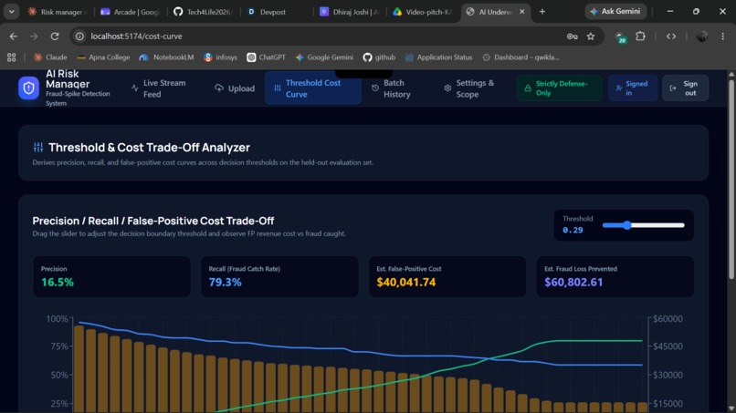Click the Signed in button
The image size is (736, 413).
tap(632, 88)
